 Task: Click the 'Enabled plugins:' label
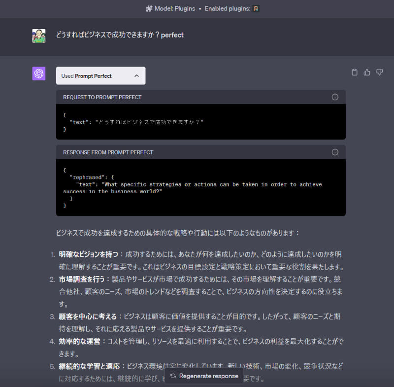coord(228,9)
